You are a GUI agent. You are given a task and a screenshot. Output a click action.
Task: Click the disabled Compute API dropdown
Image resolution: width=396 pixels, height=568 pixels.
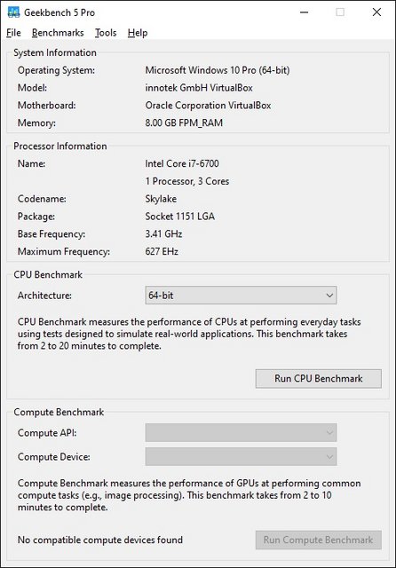click(x=241, y=432)
